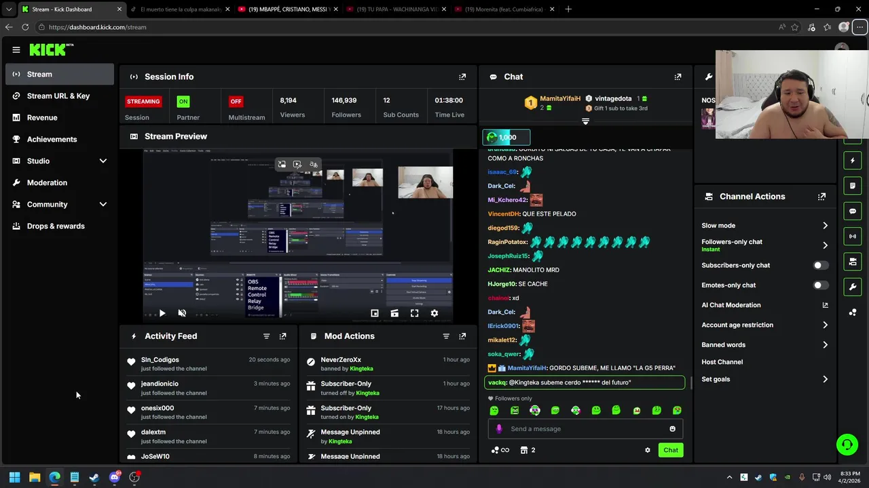Unmute the stream preview audio

(182, 313)
